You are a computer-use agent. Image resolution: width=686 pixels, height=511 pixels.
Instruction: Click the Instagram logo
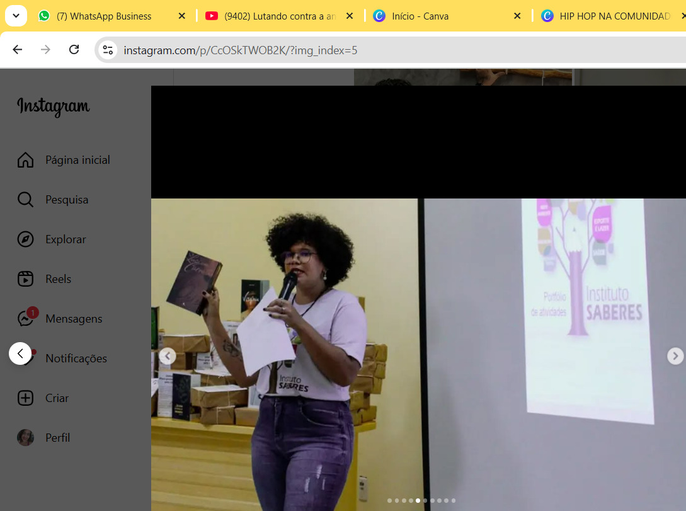(x=54, y=106)
